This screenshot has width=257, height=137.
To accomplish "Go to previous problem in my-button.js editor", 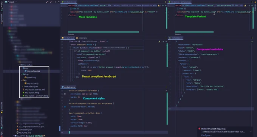I will (x=163, y=42).
